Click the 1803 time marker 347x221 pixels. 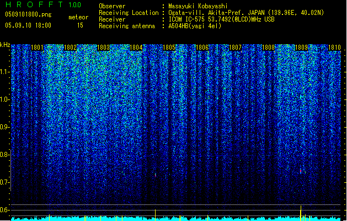(103, 48)
